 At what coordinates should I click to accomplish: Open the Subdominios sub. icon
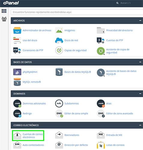pyautogui.click(x=59, y=103)
